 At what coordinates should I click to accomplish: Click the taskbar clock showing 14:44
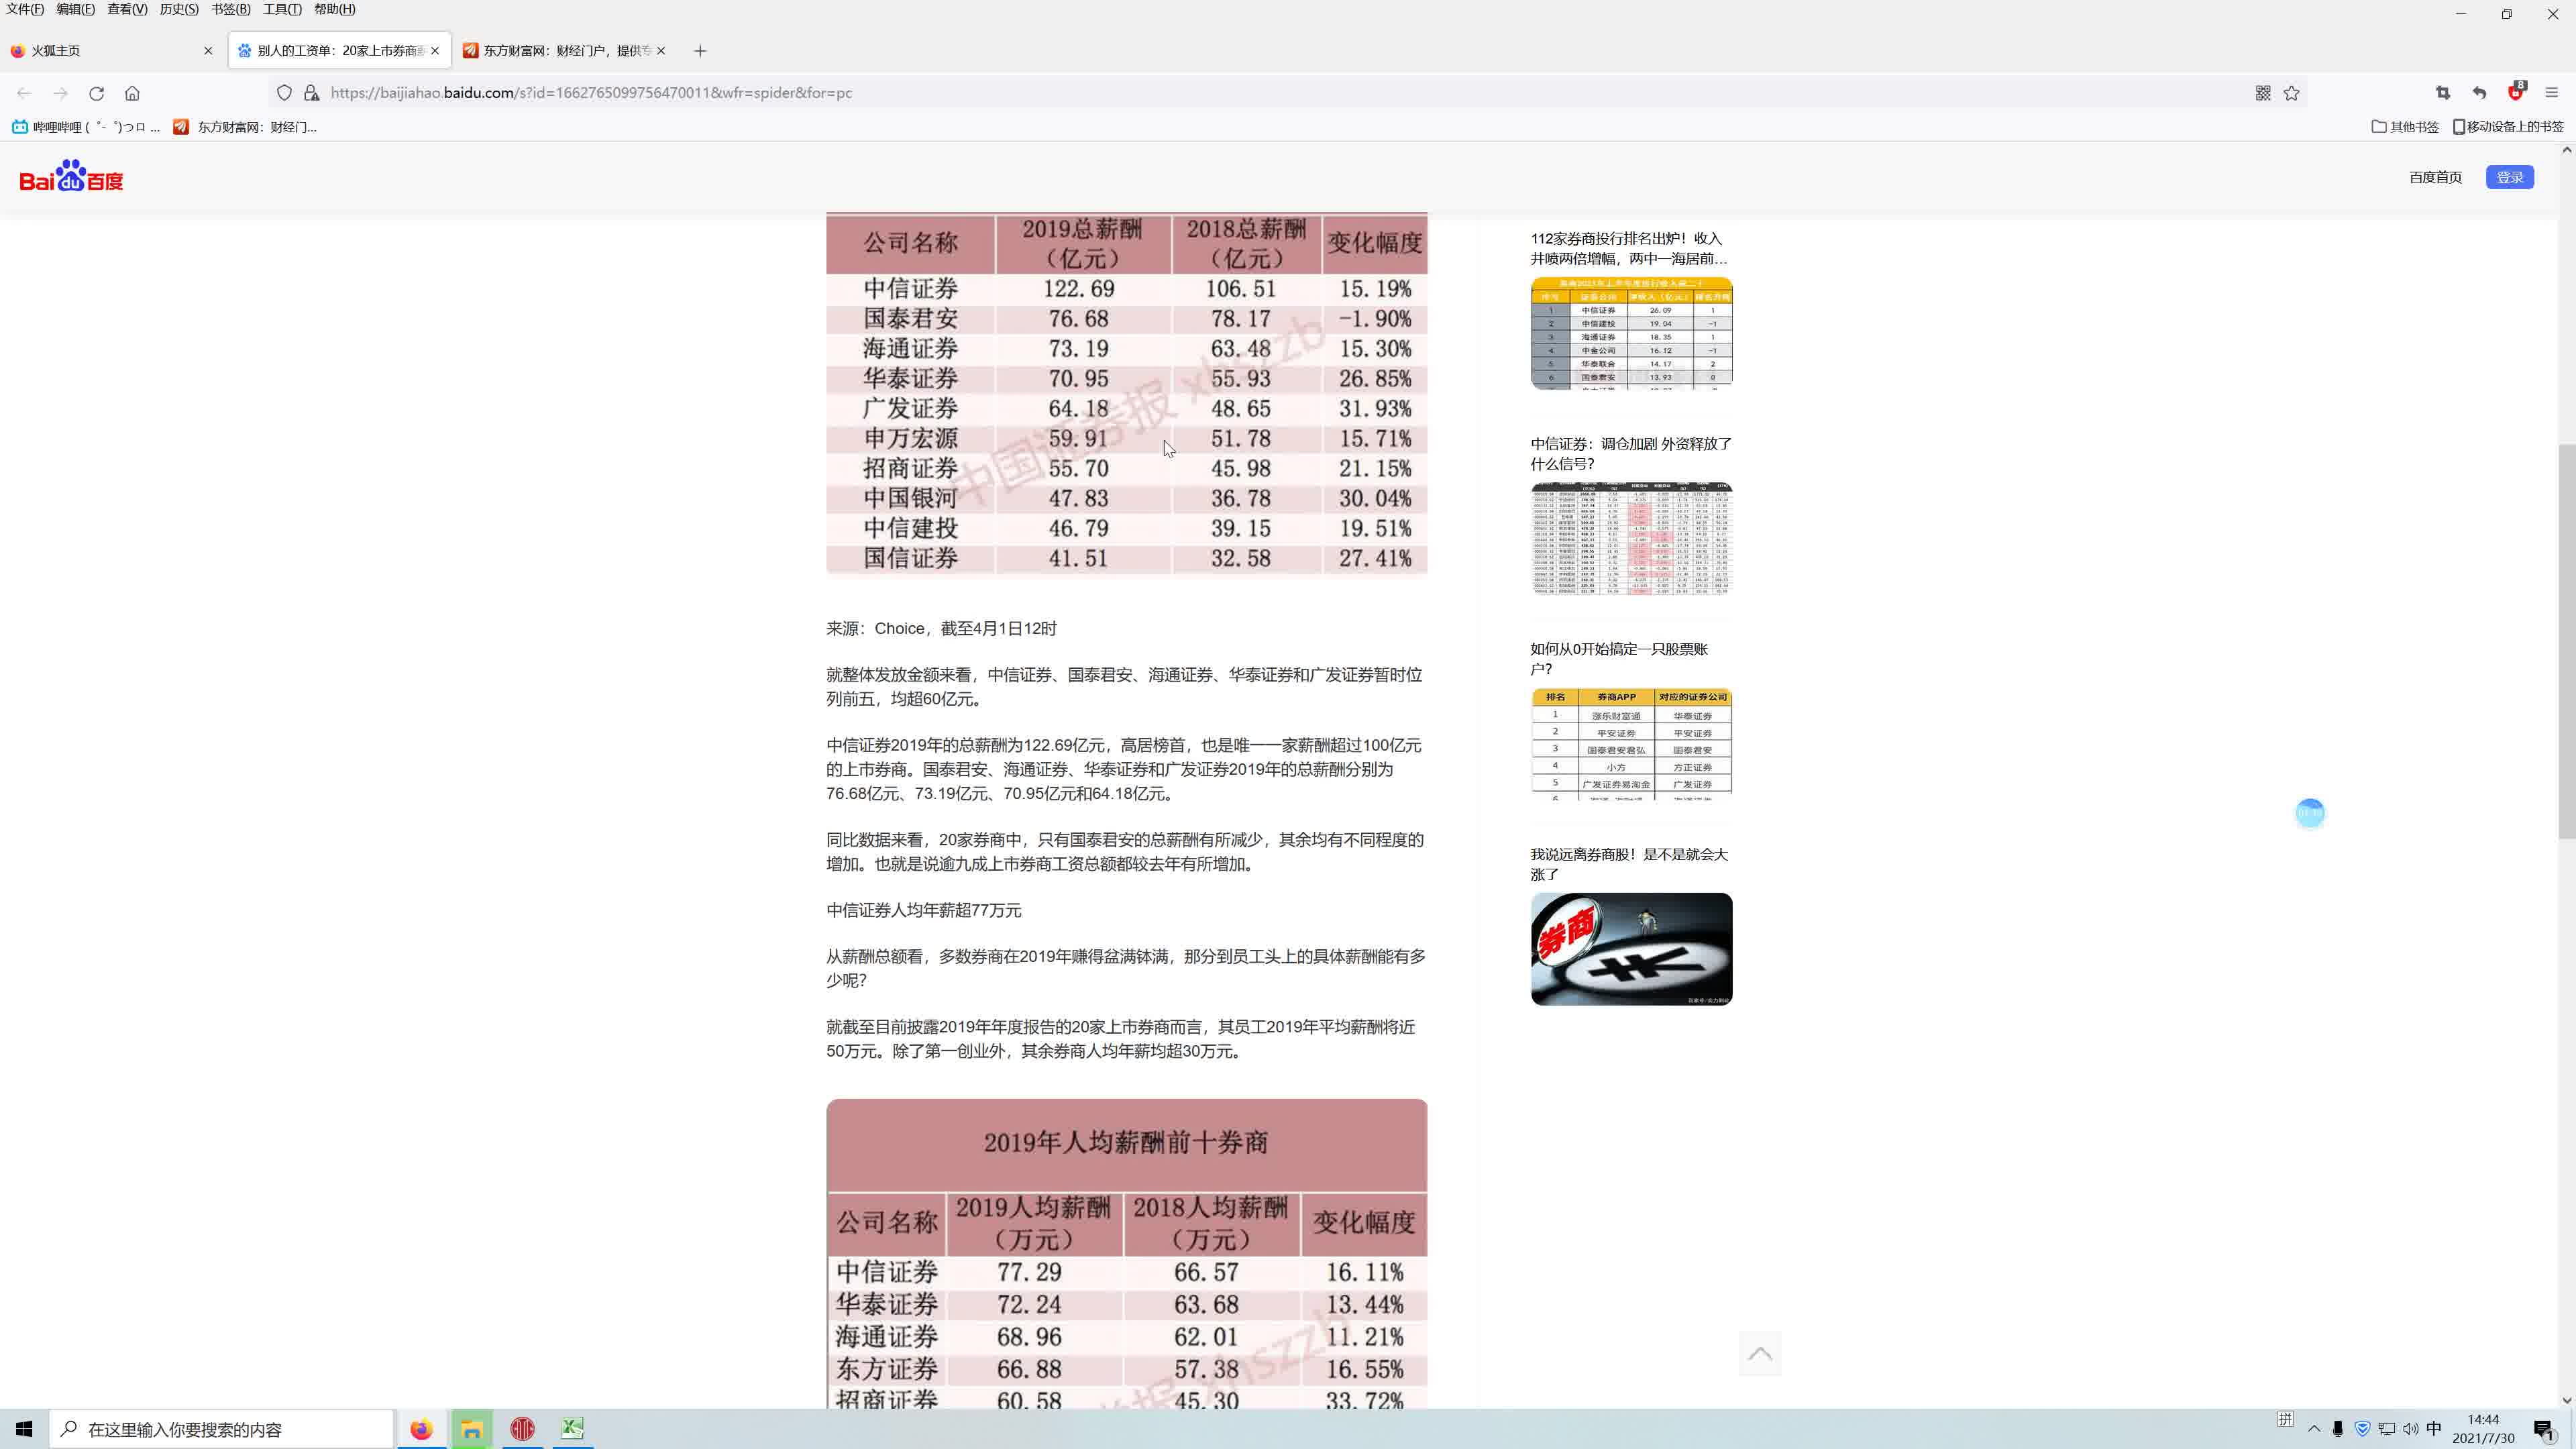coord(2483,1429)
